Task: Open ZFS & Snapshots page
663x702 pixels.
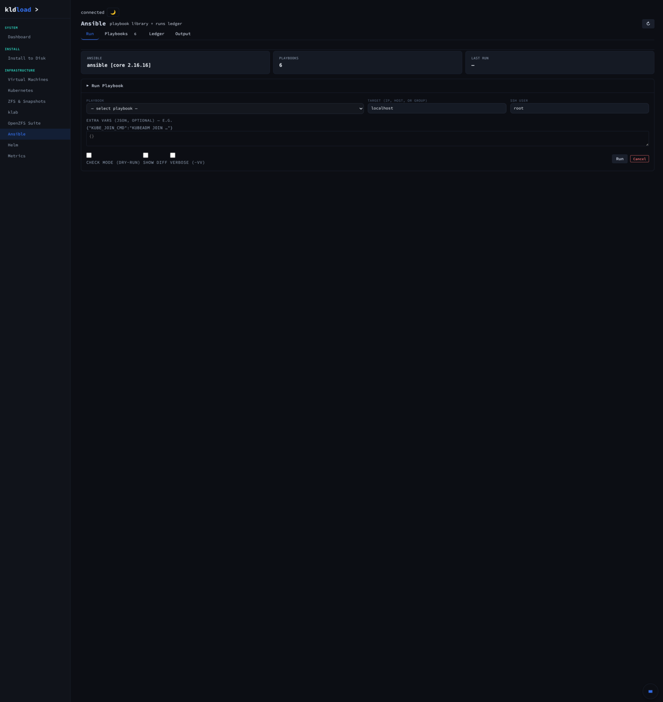Action: coord(35,101)
